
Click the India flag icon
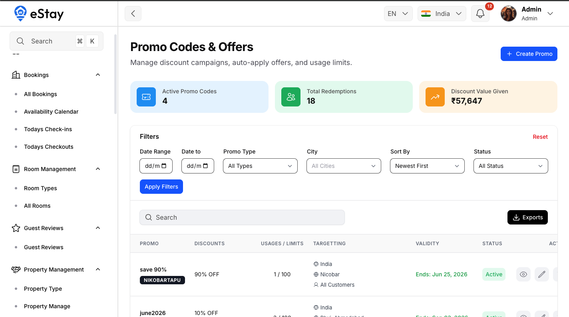click(426, 14)
